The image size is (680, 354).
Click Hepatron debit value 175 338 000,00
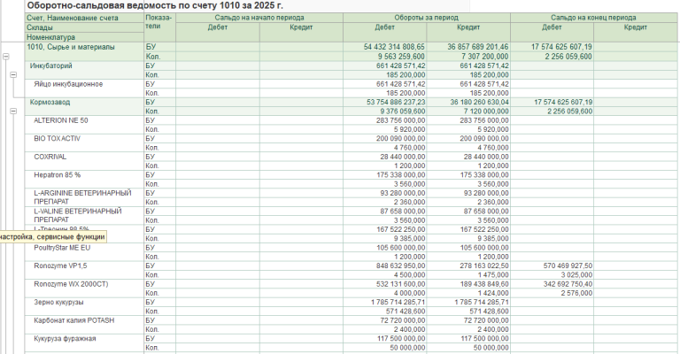click(x=401, y=175)
